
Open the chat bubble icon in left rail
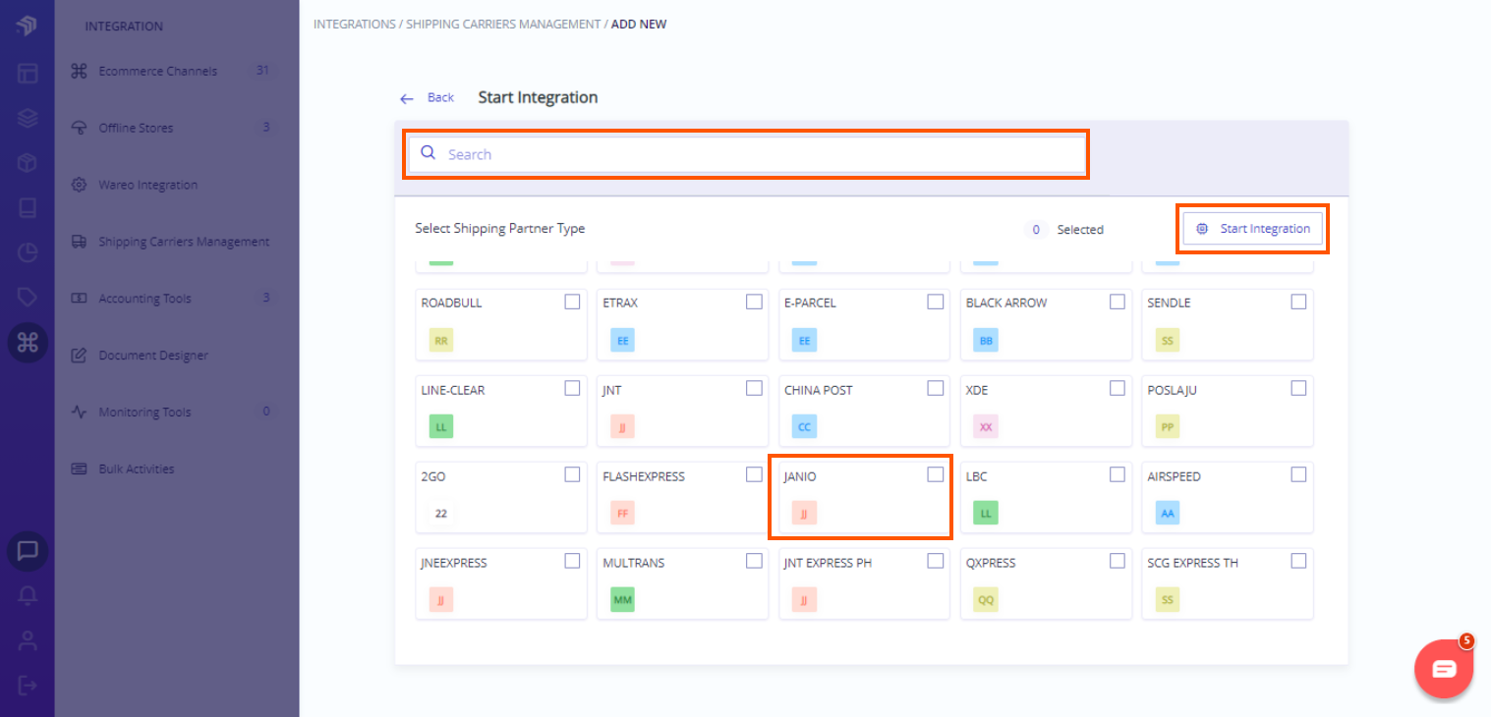[x=28, y=551]
